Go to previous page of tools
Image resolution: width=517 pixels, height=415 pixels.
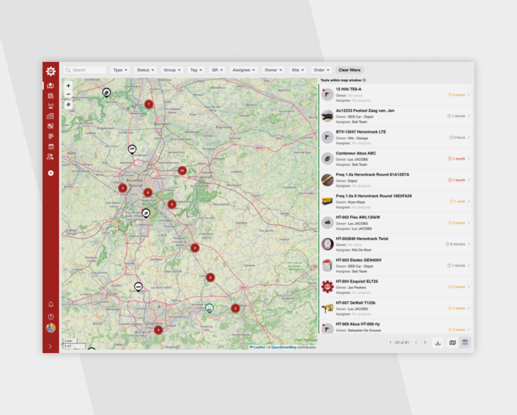click(x=416, y=343)
